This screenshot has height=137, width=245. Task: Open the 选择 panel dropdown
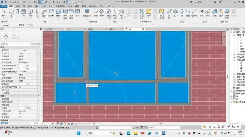(4, 22)
